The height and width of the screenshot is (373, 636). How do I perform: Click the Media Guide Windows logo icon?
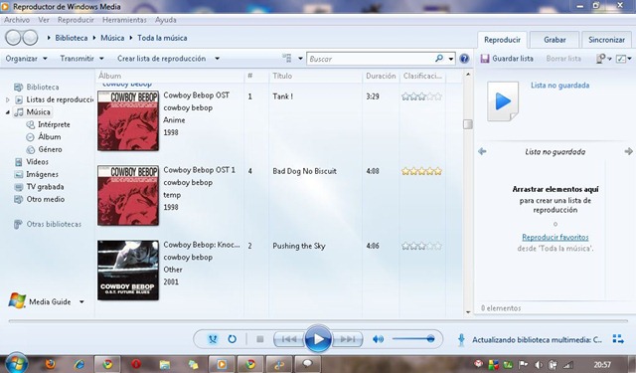click(x=17, y=300)
